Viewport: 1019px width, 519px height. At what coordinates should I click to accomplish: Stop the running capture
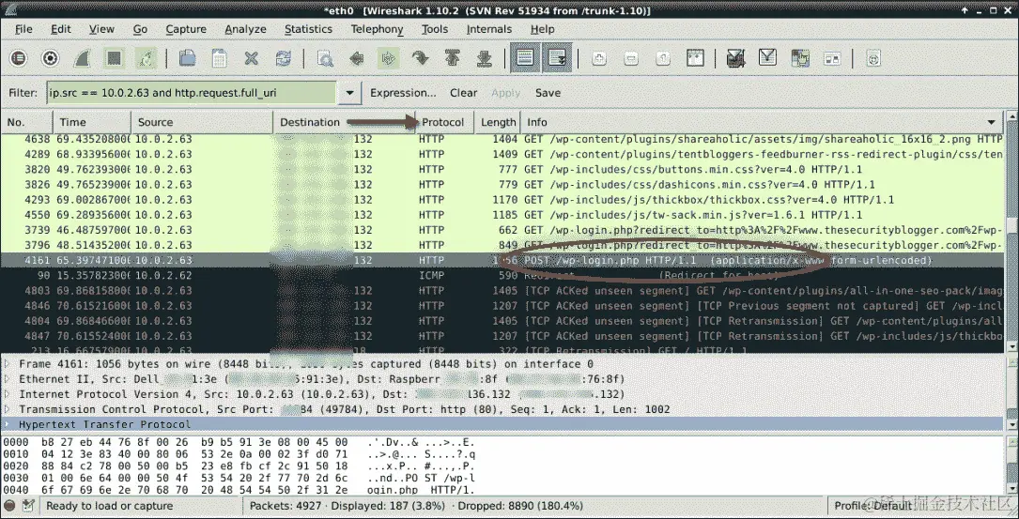114,58
